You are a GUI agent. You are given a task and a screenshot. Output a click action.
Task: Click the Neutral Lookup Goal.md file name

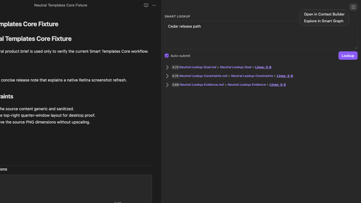[x=198, y=67]
